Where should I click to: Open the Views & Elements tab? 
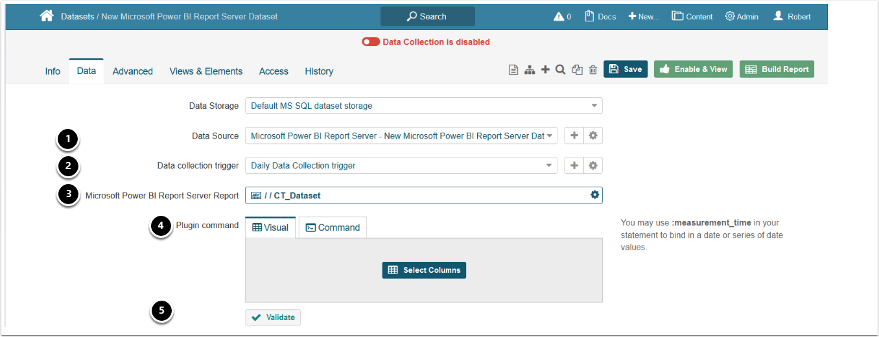pos(206,71)
